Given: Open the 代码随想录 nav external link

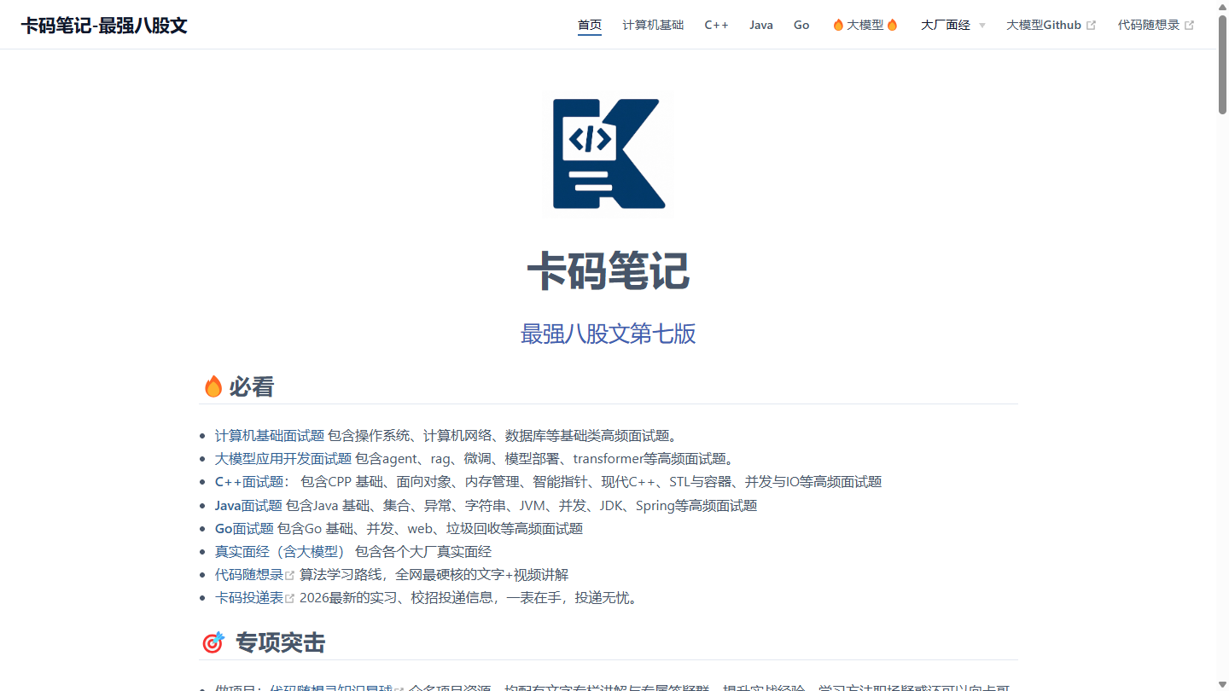Looking at the screenshot, I should click(1156, 25).
